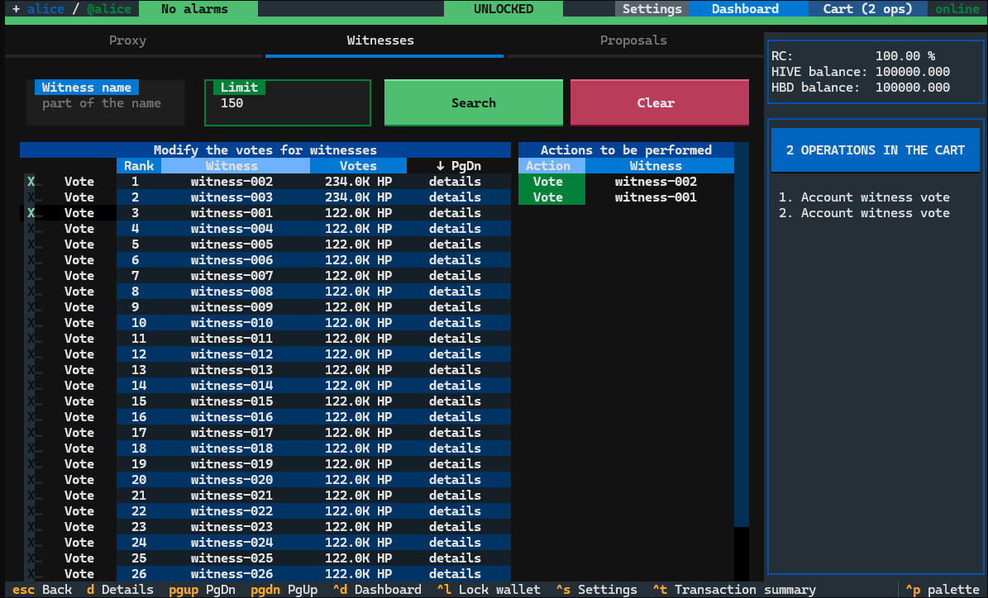Select witness-001 in Actions to be performed
Image resolution: width=988 pixels, height=598 pixels.
point(656,197)
